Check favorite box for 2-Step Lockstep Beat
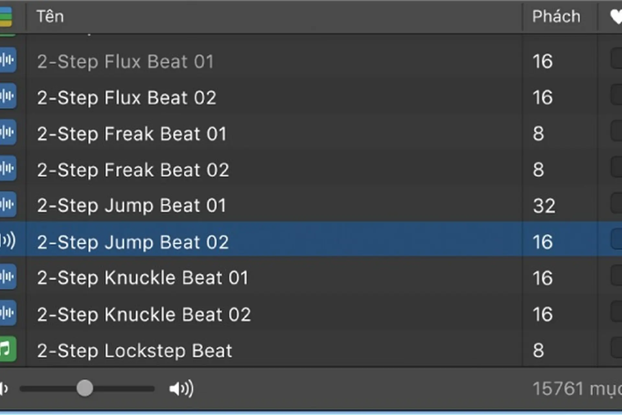Screen dimensions: 622x415 tap(616, 347)
